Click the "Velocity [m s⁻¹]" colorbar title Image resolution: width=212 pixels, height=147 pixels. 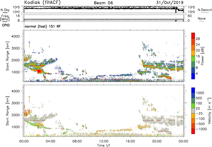[209, 111]
